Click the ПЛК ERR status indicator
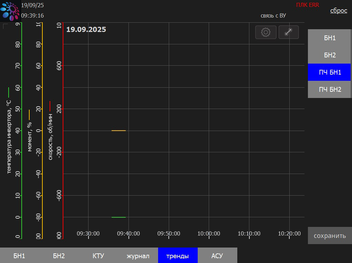Image resolution: width=352 pixels, height=263 pixels. (x=308, y=5)
